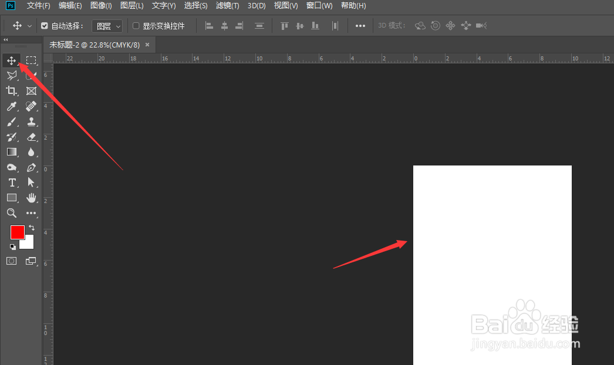The height and width of the screenshot is (365, 614).
Task: Align vertical centers of layers
Action: pyautogui.click(x=300, y=26)
